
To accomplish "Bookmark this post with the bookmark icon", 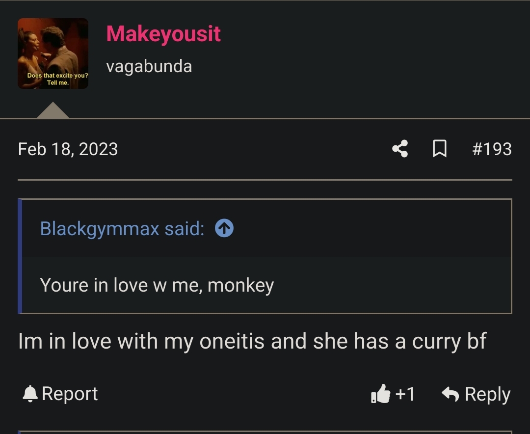I will tap(440, 149).
